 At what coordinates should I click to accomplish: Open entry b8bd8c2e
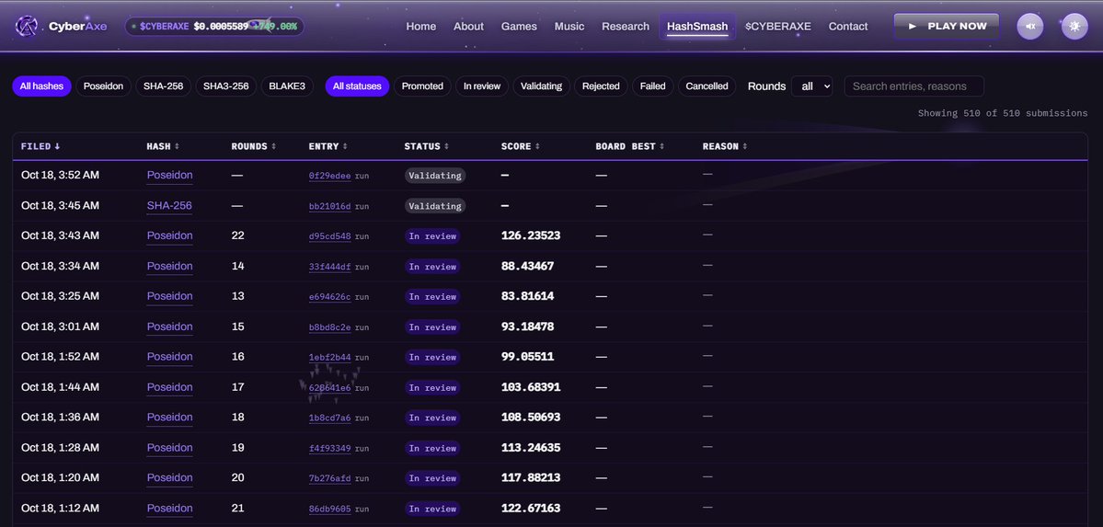click(x=329, y=327)
